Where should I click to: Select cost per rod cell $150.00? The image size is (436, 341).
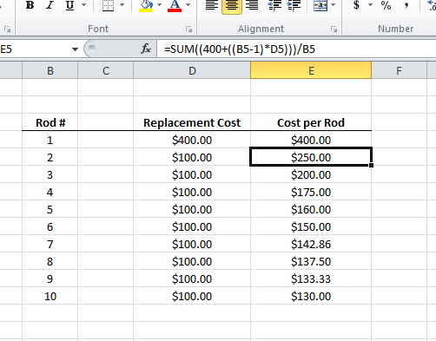(x=311, y=226)
